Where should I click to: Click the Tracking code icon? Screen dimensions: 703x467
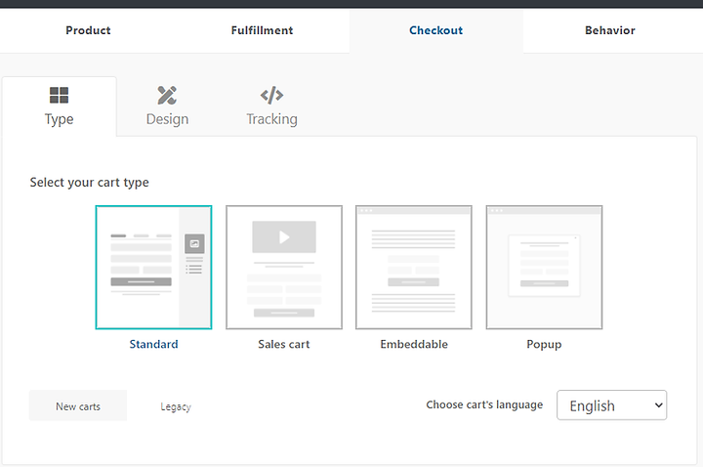(271, 95)
